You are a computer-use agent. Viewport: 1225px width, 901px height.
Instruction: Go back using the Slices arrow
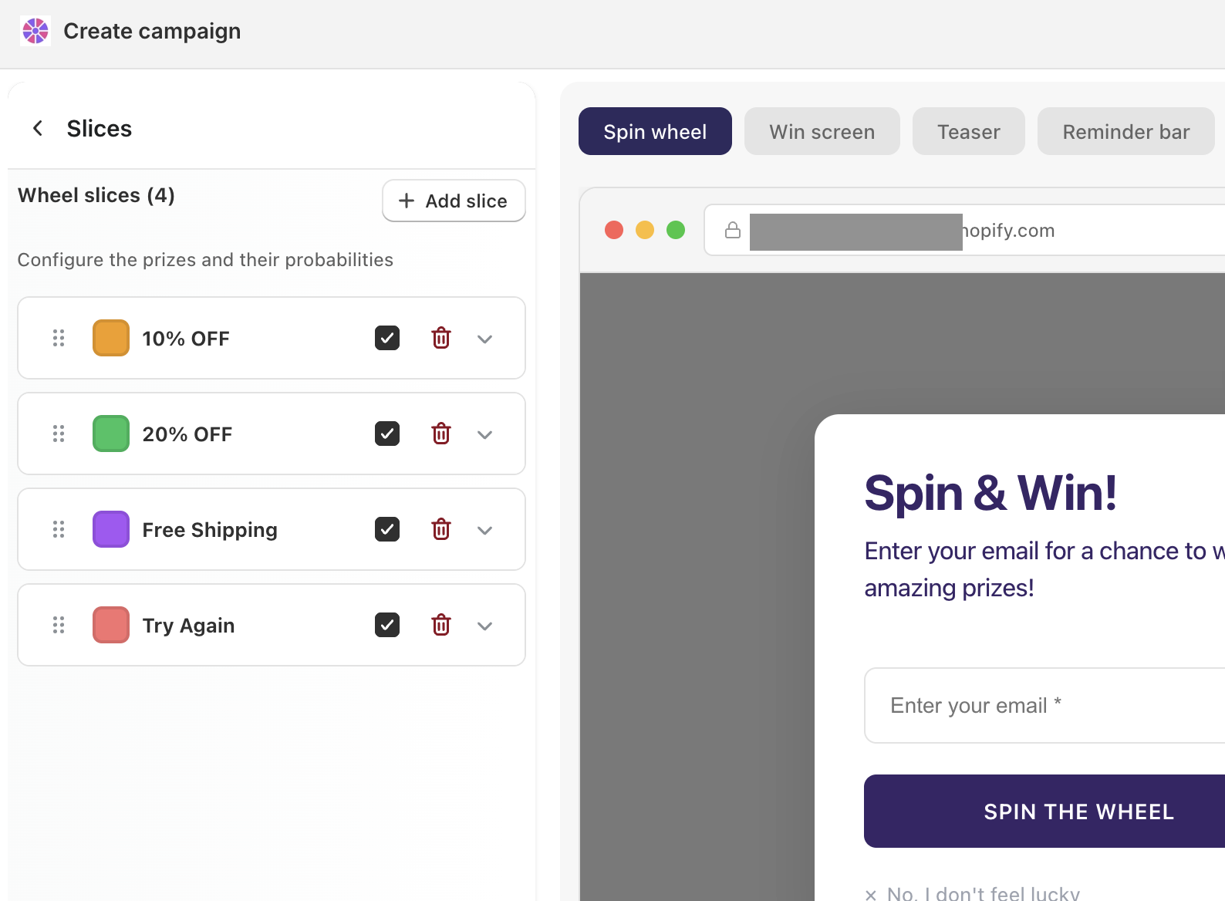[x=37, y=128]
